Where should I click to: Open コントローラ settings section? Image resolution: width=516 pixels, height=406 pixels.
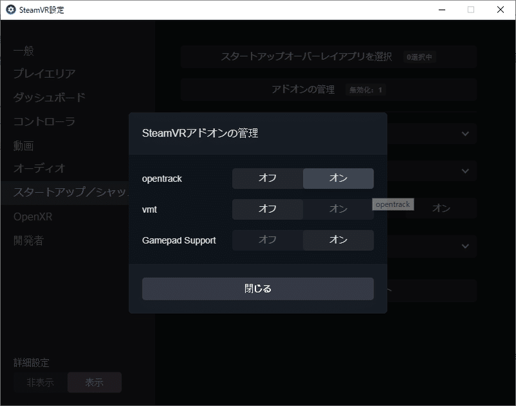point(44,121)
